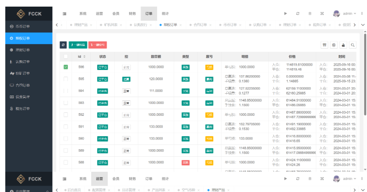Viewport: 367px width, 192px height.
Task: Click the green 控赢 button for order 595
Action: pos(127,79)
